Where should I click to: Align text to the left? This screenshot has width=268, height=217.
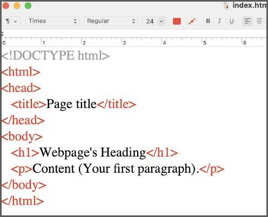(x=247, y=21)
